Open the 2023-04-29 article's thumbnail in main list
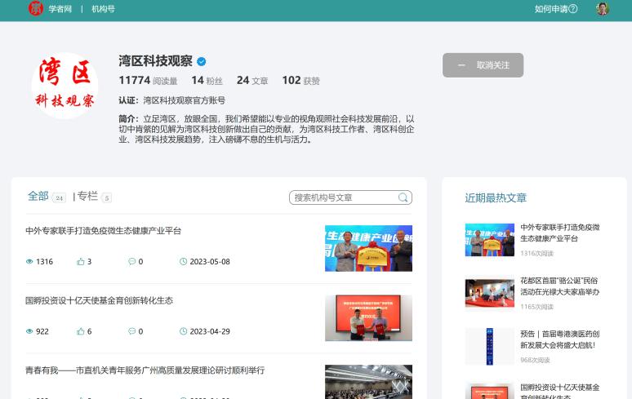The image size is (632, 399). (x=368, y=318)
